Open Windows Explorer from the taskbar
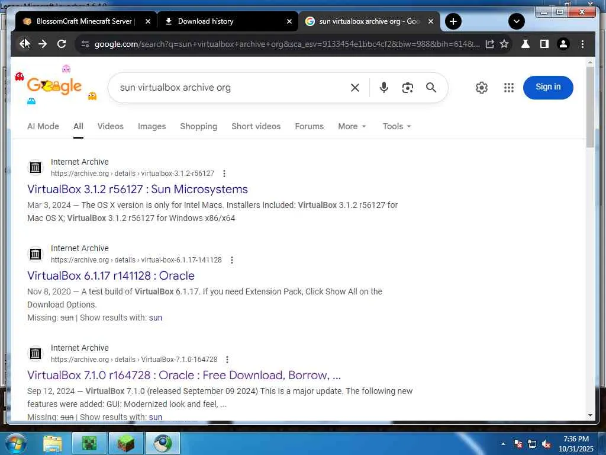Image resolution: width=606 pixels, height=455 pixels. pos(53,443)
